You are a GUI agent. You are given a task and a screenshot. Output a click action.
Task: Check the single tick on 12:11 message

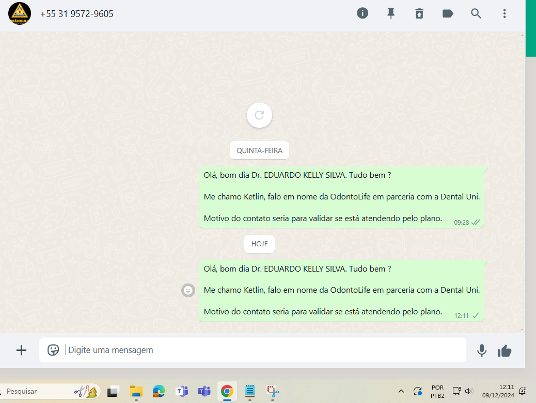click(476, 315)
